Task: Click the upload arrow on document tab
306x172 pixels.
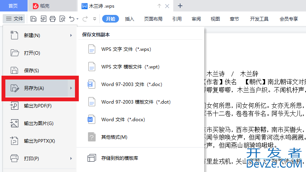Action: (159, 6)
